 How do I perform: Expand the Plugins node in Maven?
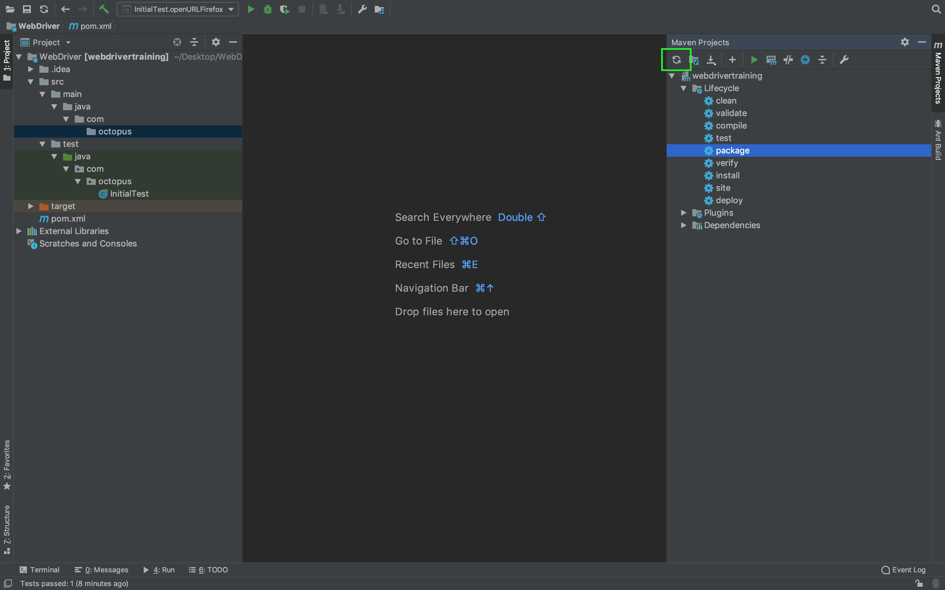[x=683, y=213]
